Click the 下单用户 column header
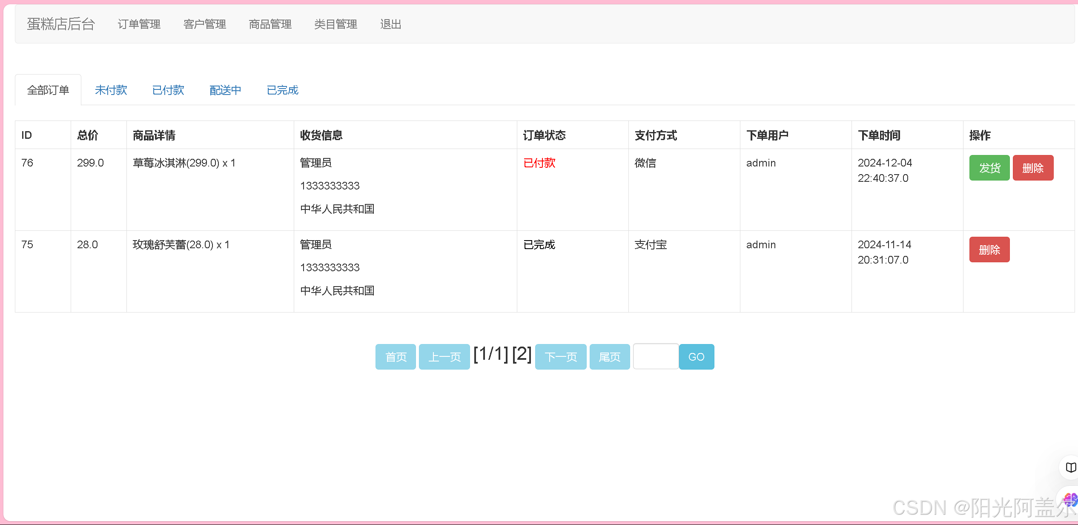 (768, 135)
